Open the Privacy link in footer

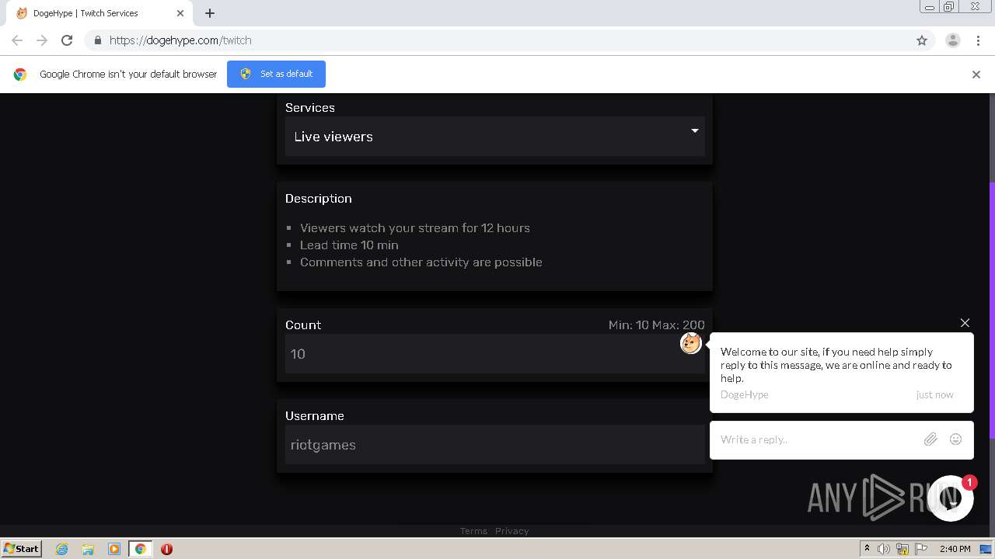tap(511, 531)
